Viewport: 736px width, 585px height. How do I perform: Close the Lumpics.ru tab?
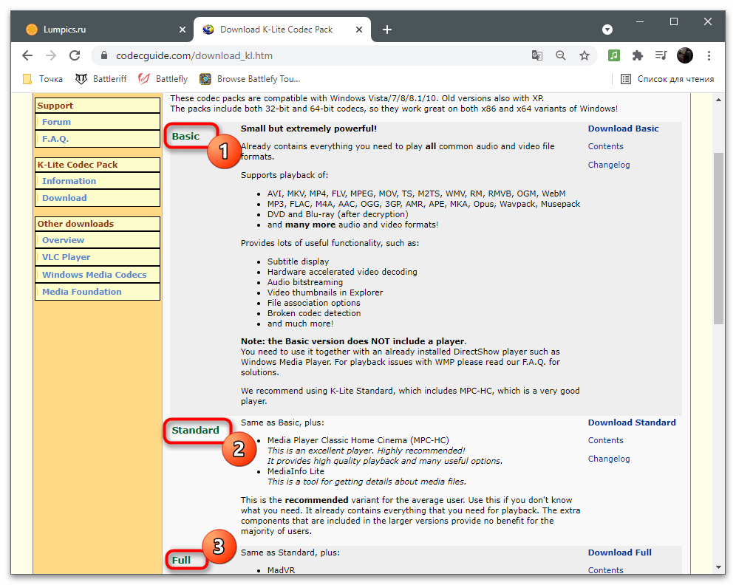183,30
